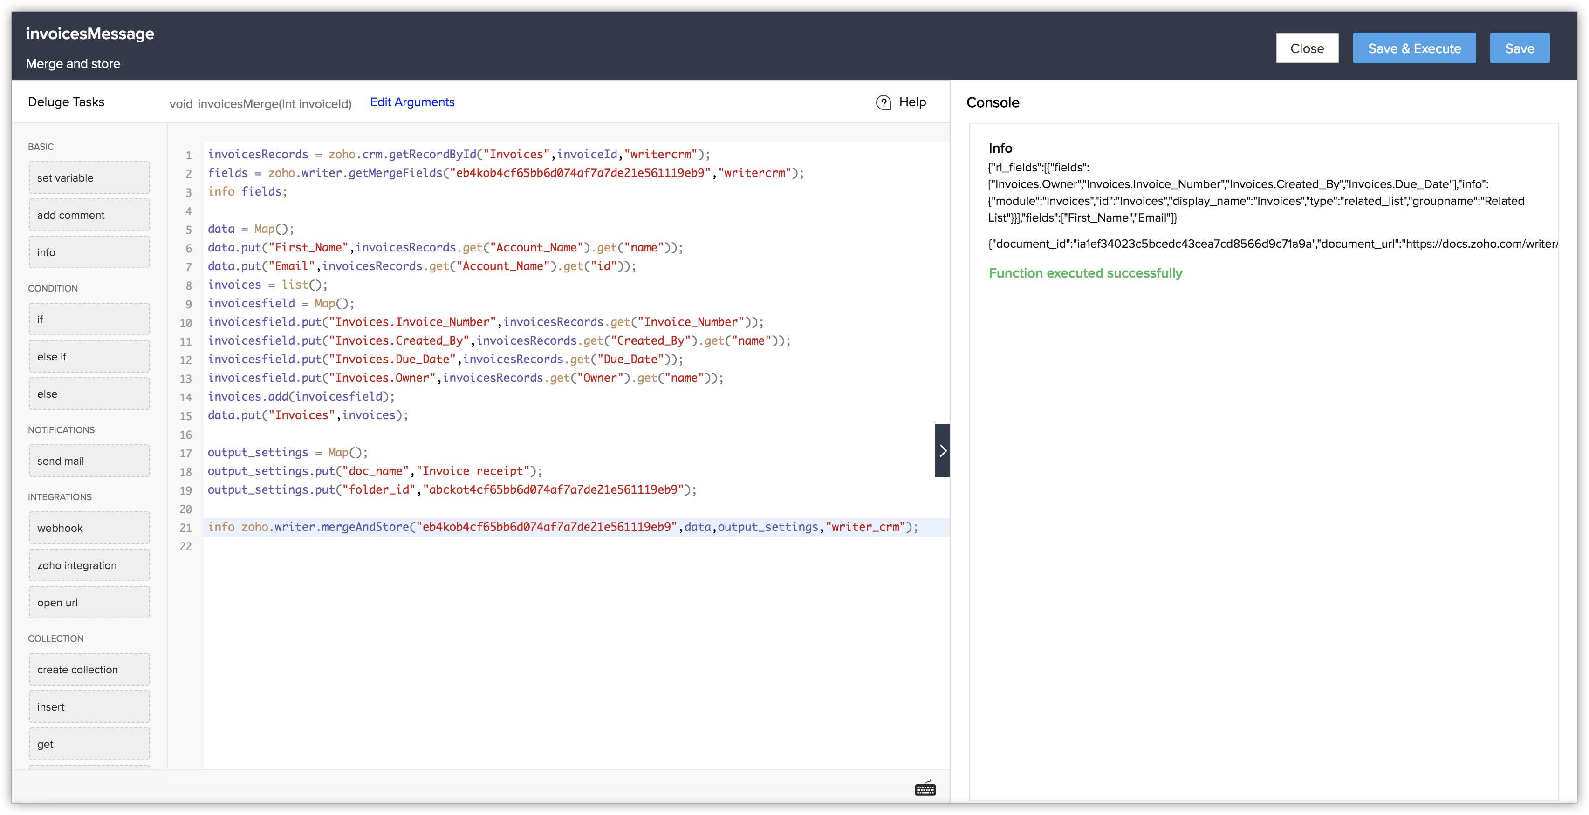This screenshot has height=815, width=1589.
Task: Select the 'webhook' integration task
Action: 89,528
